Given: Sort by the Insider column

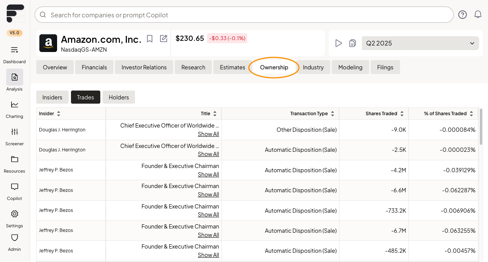Looking at the screenshot, I should (59, 114).
